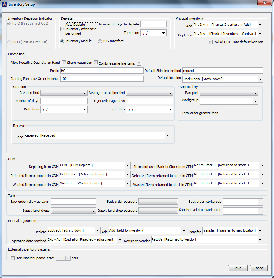Enable the Share requisition option

point(64,62)
